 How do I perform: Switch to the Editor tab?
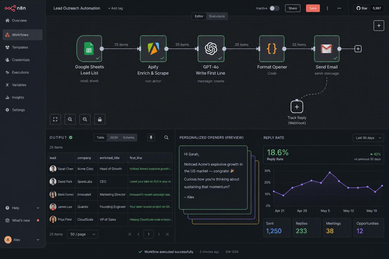click(x=199, y=16)
